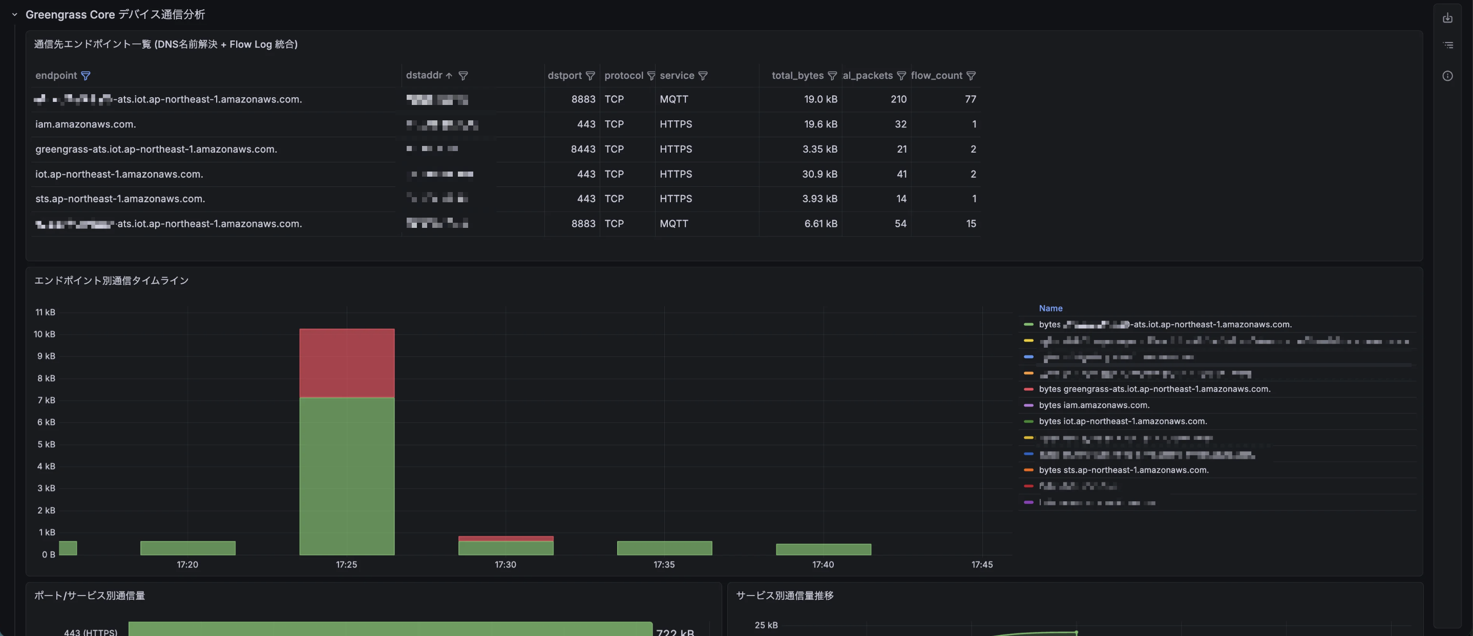Screen dimensions: 1473x636
Task: Click the service column filter icon
Action: coord(703,75)
